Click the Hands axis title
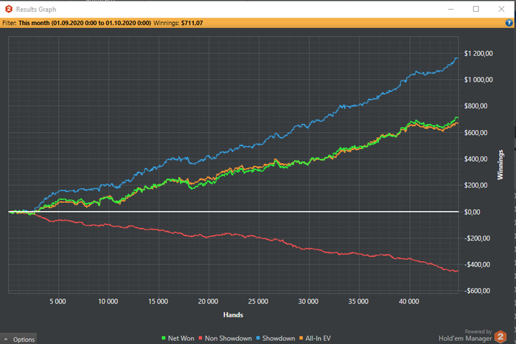 (x=233, y=314)
